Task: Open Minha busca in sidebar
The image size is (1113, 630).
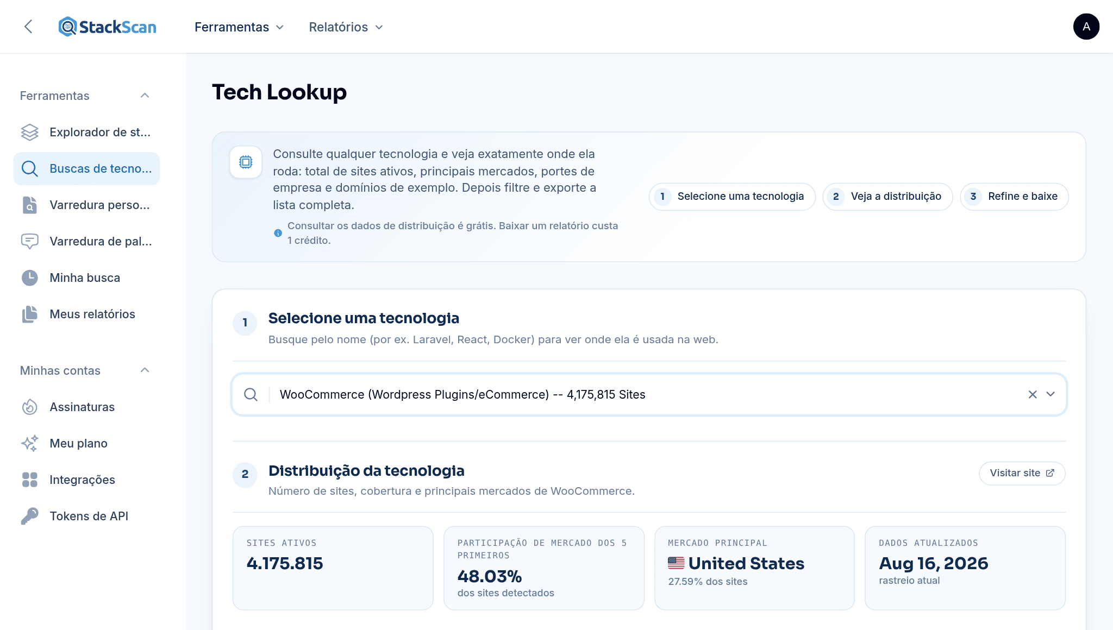Action: [x=86, y=278]
